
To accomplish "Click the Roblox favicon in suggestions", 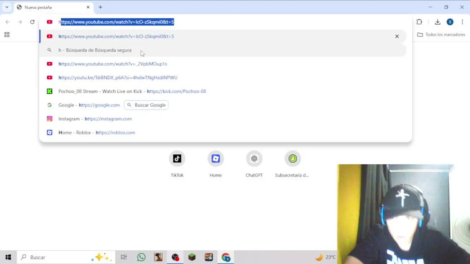I will click(x=50, y=133).
